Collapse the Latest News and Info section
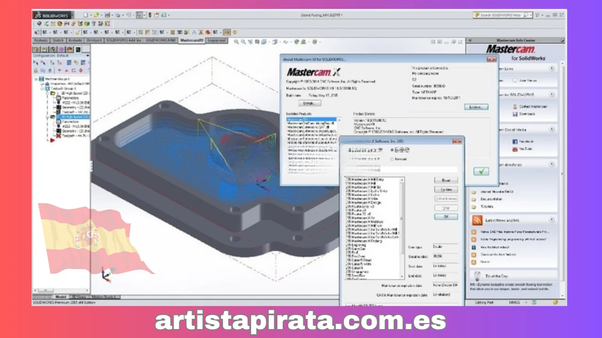Image resolution: width=602 pixels, height=338 pixels. tap(552, 220)
